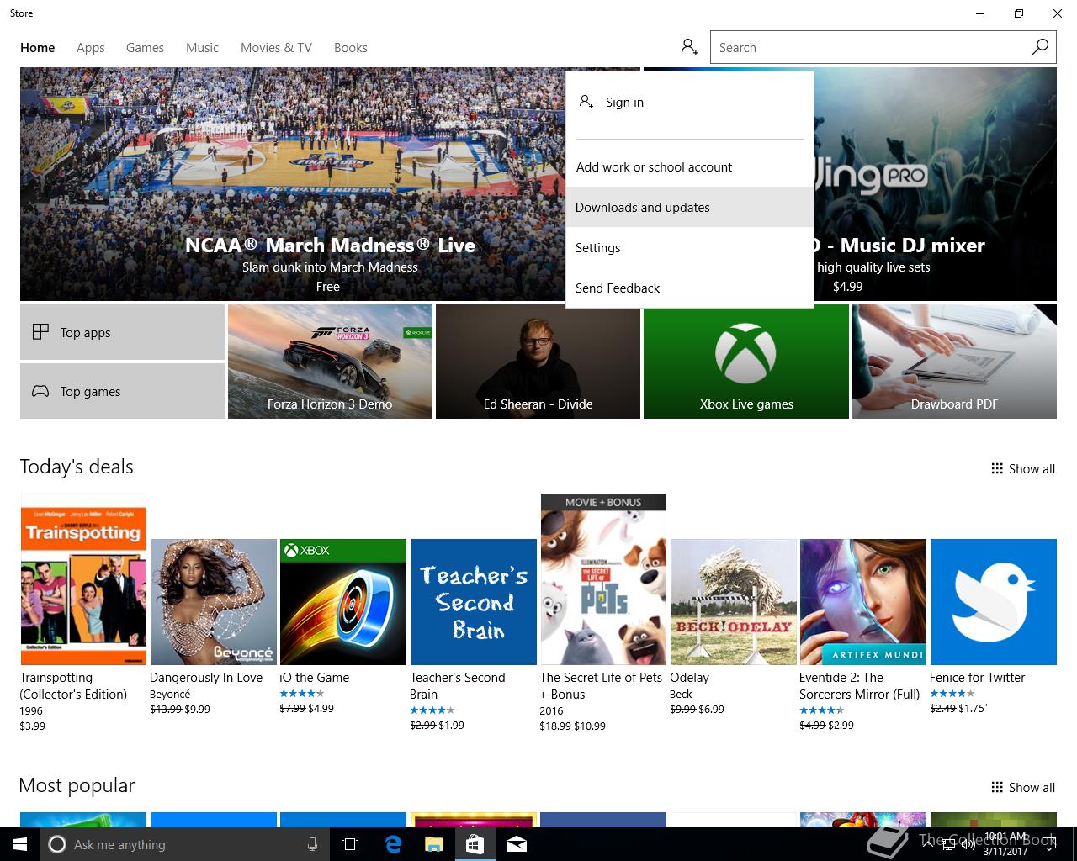
Task: Click the Cortana circle icon
Action: click(x=57, y=844)
